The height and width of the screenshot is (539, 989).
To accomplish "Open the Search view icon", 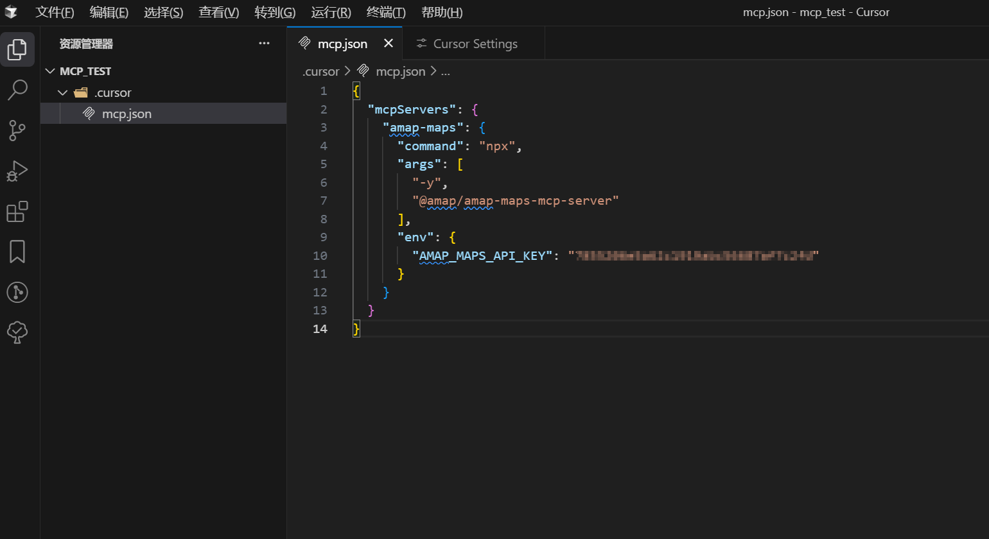I will (x=17, y=90).
